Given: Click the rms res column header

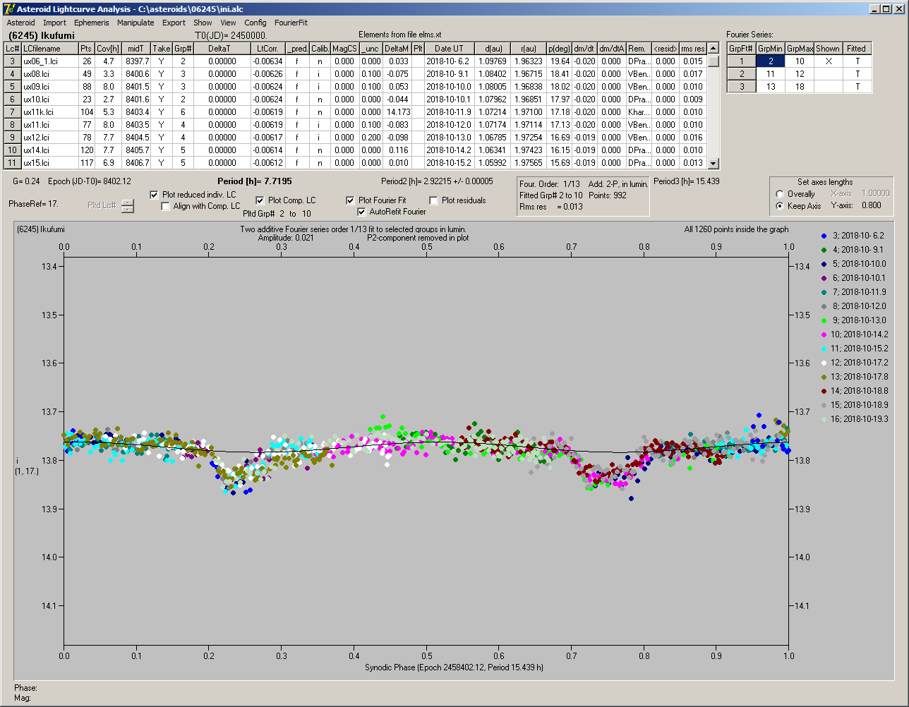Looking at the screenshot, I should (692, 49).
